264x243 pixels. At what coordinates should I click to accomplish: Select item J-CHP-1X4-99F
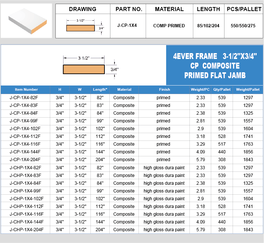tap(25, 191)
